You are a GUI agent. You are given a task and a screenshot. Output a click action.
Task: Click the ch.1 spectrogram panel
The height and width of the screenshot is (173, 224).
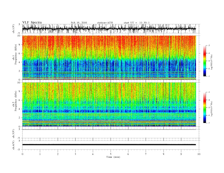point(109,58)
